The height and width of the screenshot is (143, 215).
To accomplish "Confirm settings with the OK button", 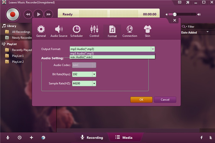I will click(x=141, y=100).
